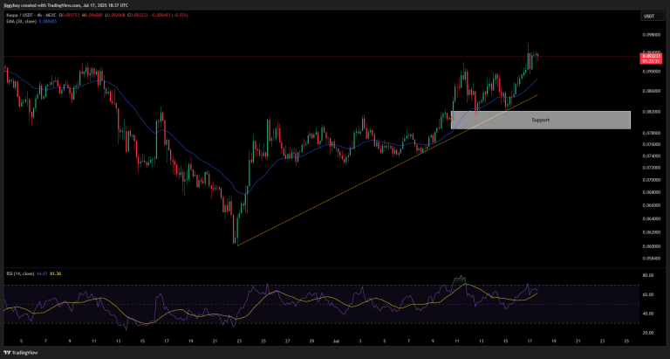Click the Support text label
The height and width of the screenshot is (359, 670).
click(x=540, y=120)
